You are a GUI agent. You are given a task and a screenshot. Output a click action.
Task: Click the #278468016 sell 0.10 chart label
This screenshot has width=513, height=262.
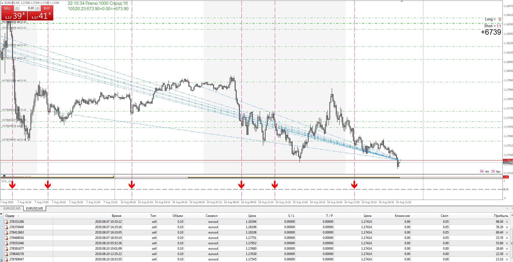click(14, 110)
